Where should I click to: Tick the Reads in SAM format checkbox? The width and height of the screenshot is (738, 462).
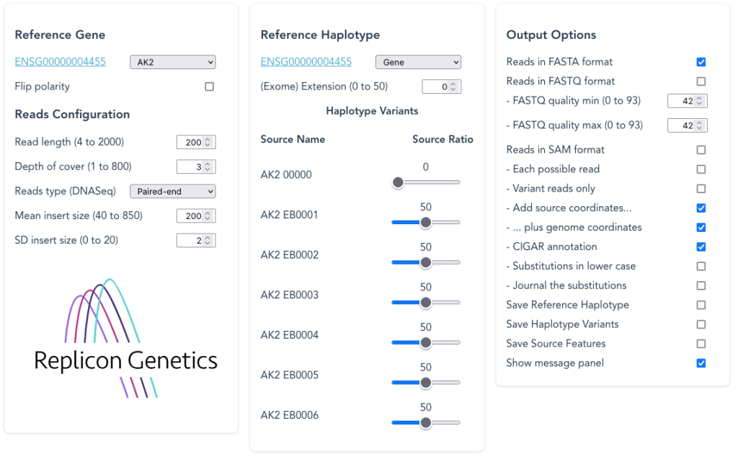[701, 150]
